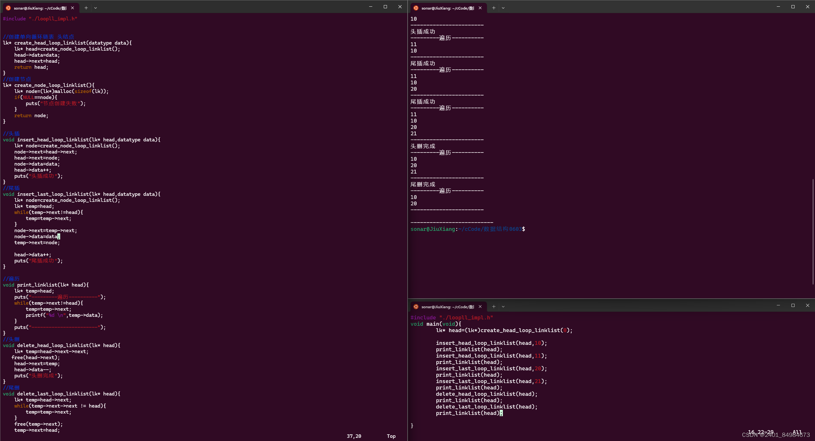Click Ubuntu icon on bottom-right terminal tab

[416, 307]
